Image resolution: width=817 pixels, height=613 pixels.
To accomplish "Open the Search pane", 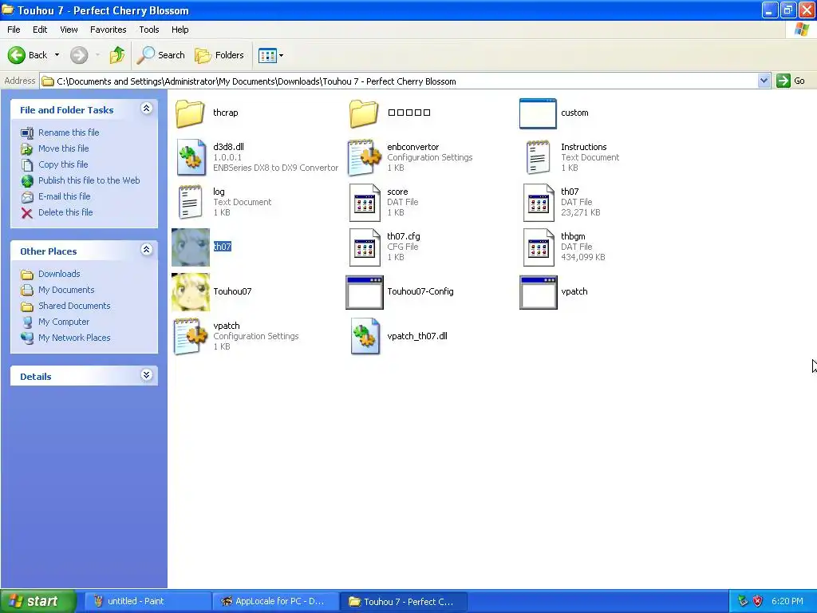I will pyautogui.click(x=161, y=55).
